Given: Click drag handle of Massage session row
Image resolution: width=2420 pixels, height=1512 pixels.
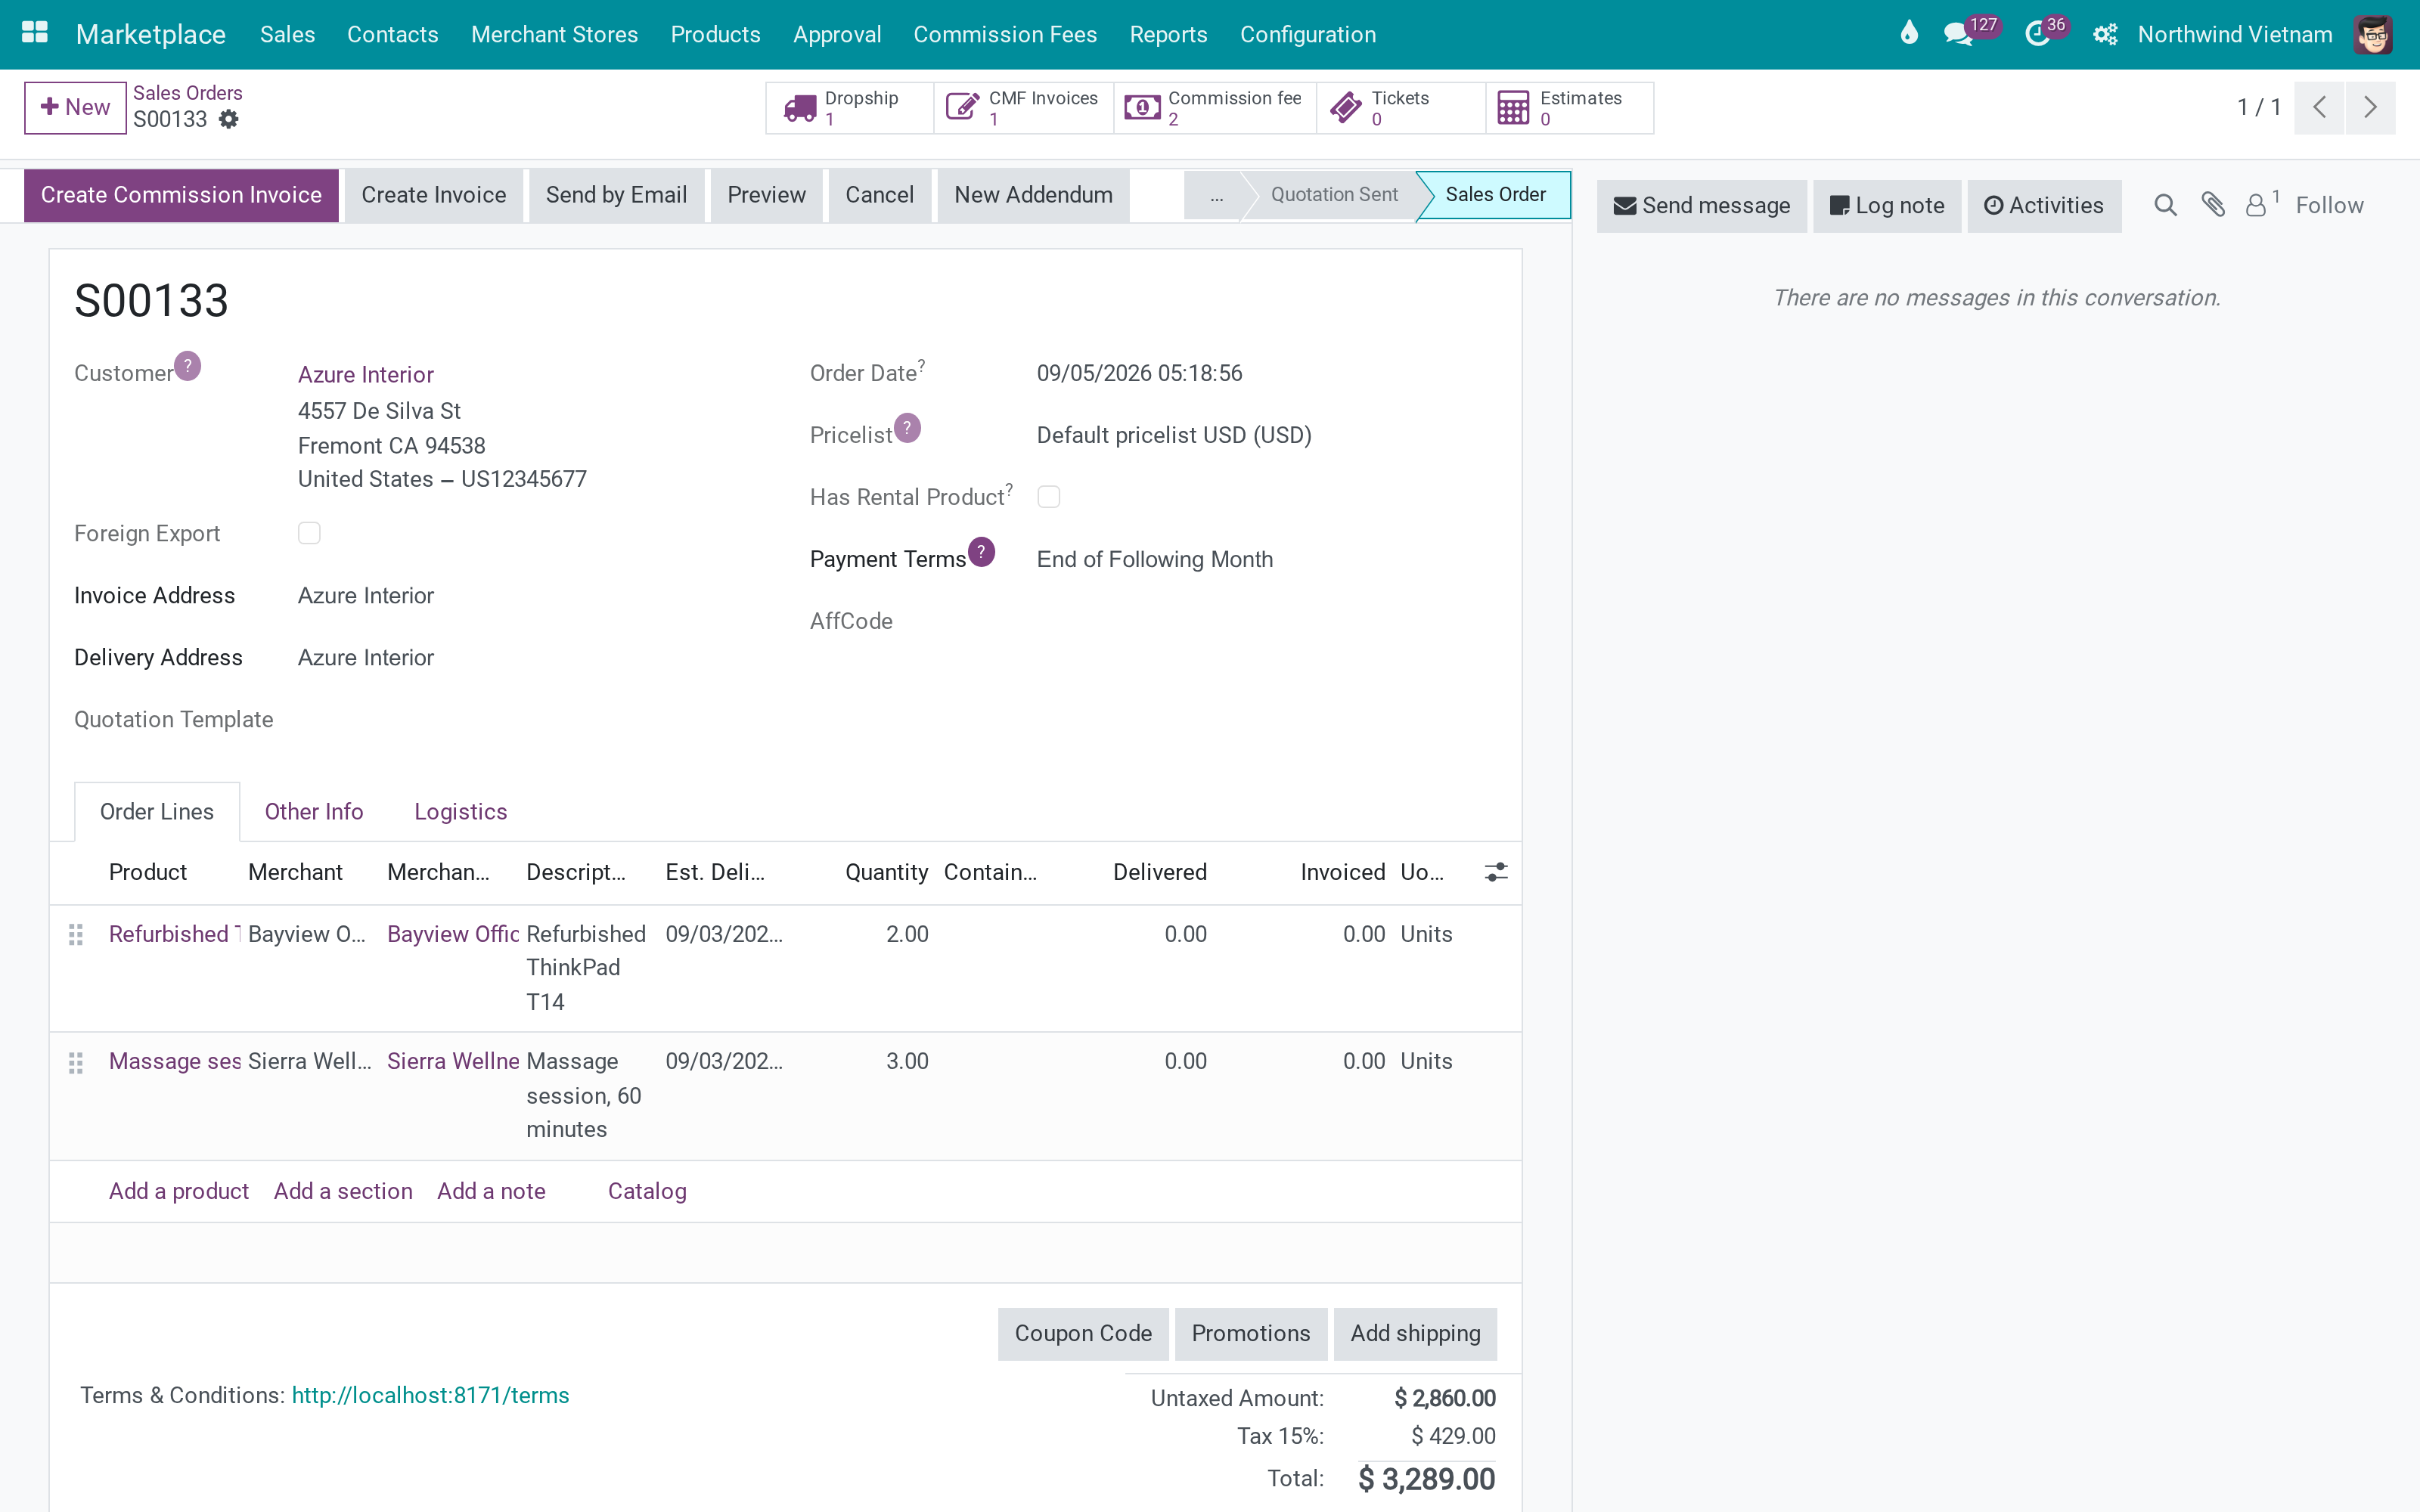Looking at the screenshot, I should click(x=76, y=1062).
